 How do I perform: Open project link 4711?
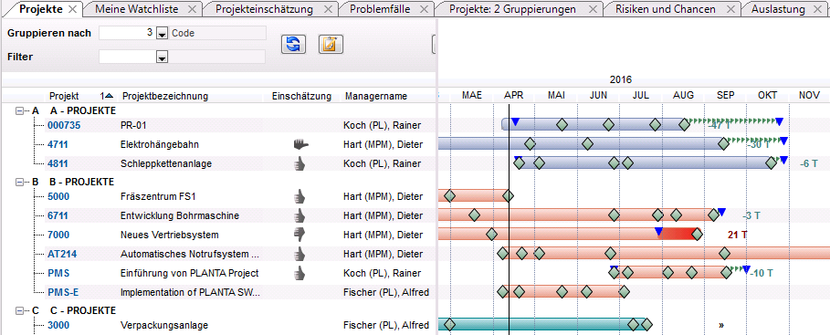[58, 144]
